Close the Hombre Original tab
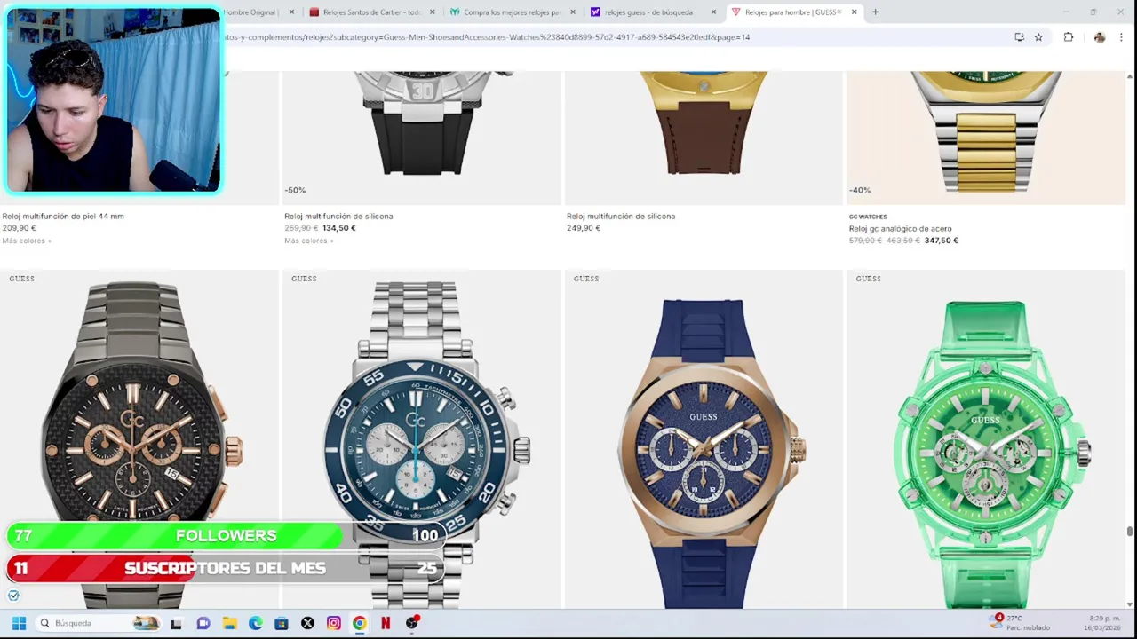 pos(291,12)
